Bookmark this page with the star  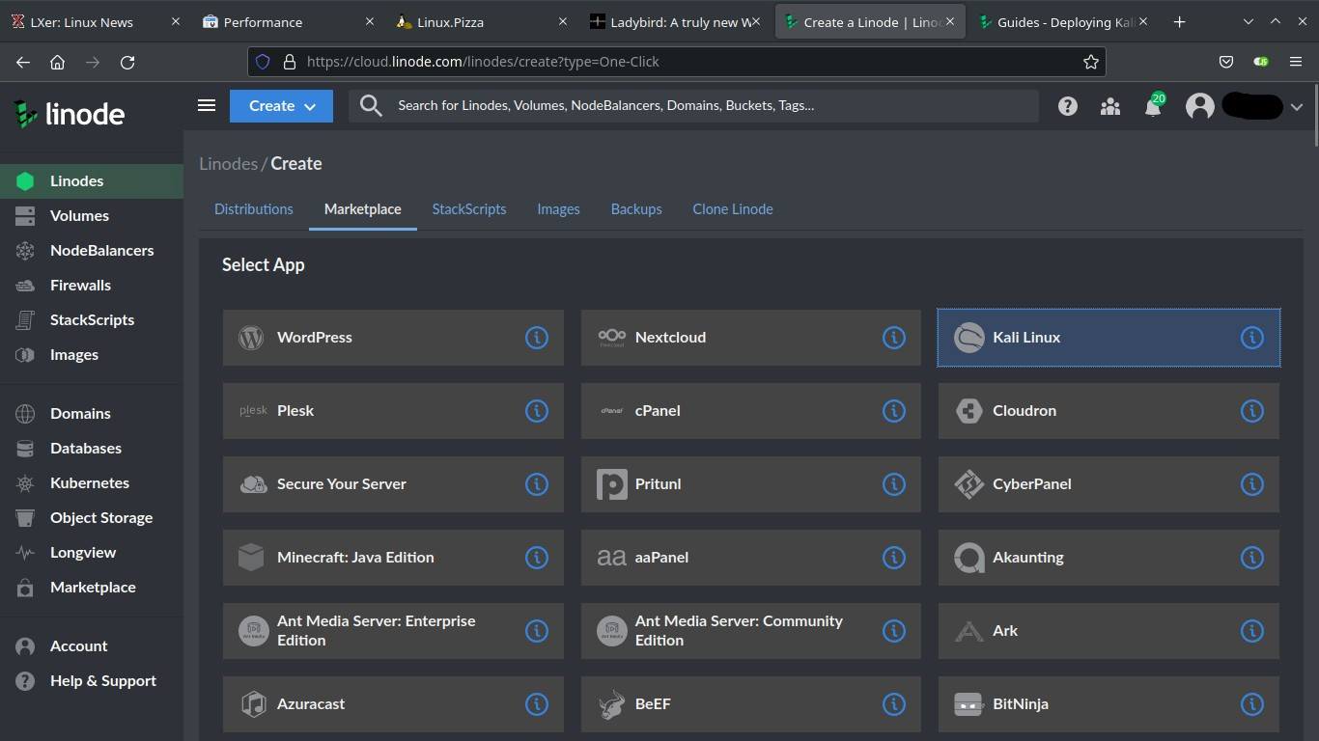(1091, 62)
